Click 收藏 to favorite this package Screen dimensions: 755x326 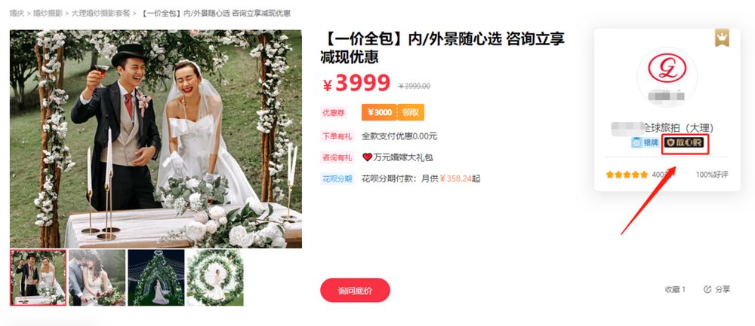click(675, 289)
